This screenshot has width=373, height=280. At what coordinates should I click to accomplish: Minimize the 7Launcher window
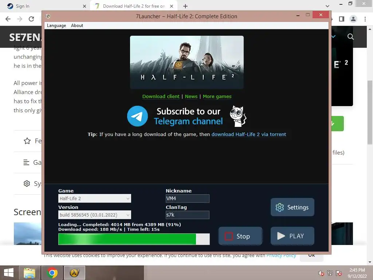click(x=298, y=16)
